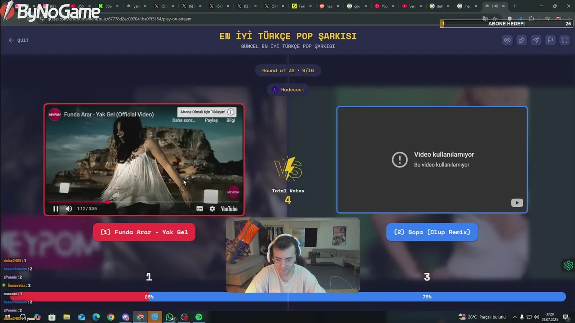The height and width of the screenshot is (323, 575).
Task: Open 'Funda Arar - Yak Gel (Official Video)' title link
Action: point(109,114)
